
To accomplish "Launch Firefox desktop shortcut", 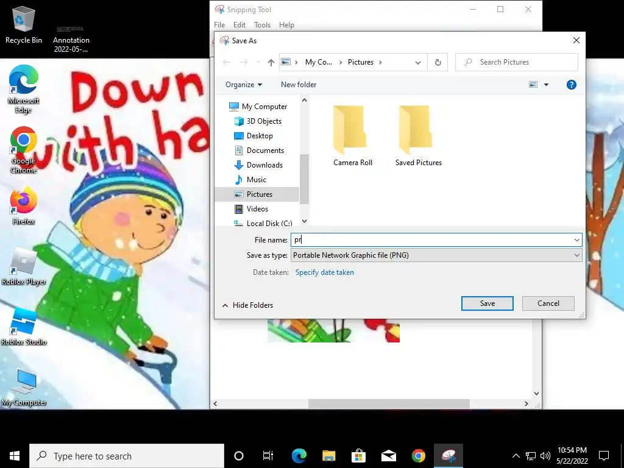I will click(24, 206).
